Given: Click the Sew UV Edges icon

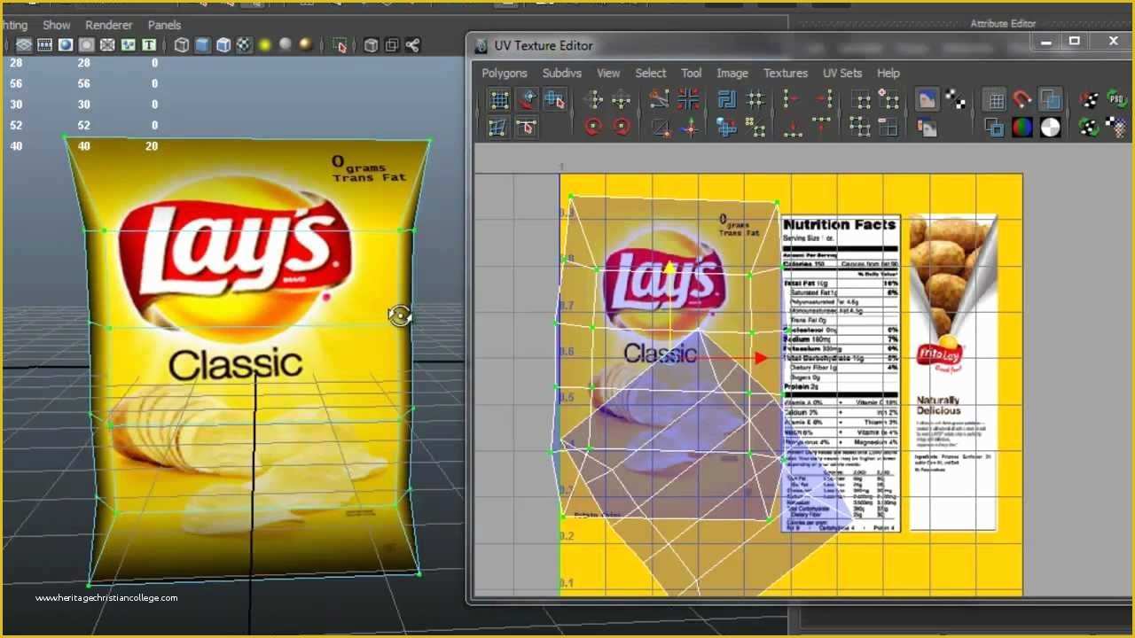Looking at the screenshot, I should point(688,99).
